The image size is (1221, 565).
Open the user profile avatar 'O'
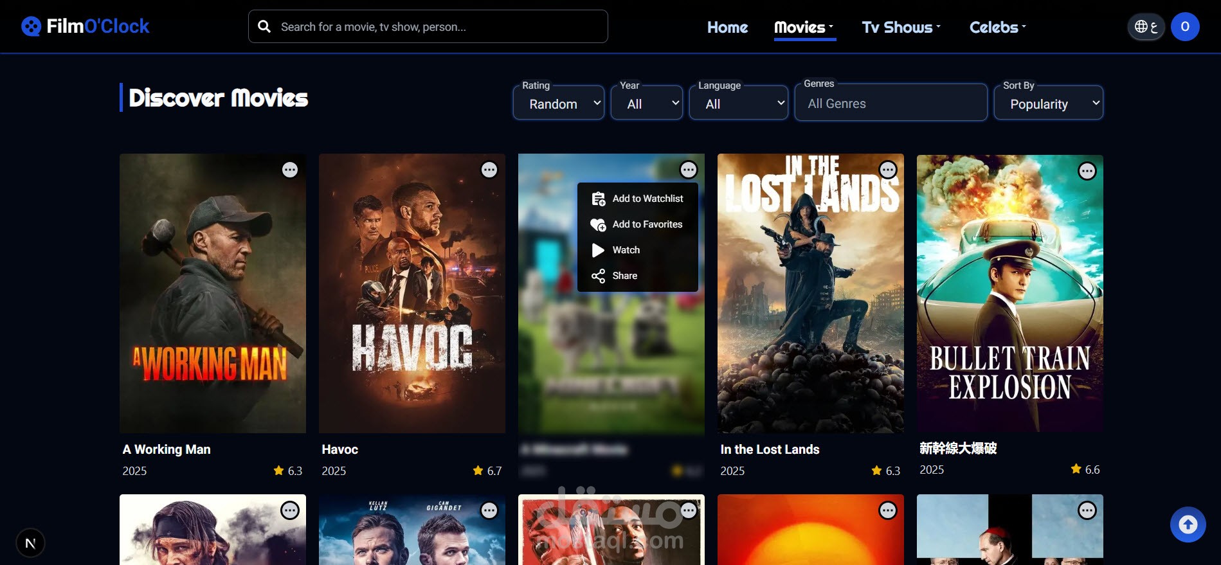pos(1185,27)
